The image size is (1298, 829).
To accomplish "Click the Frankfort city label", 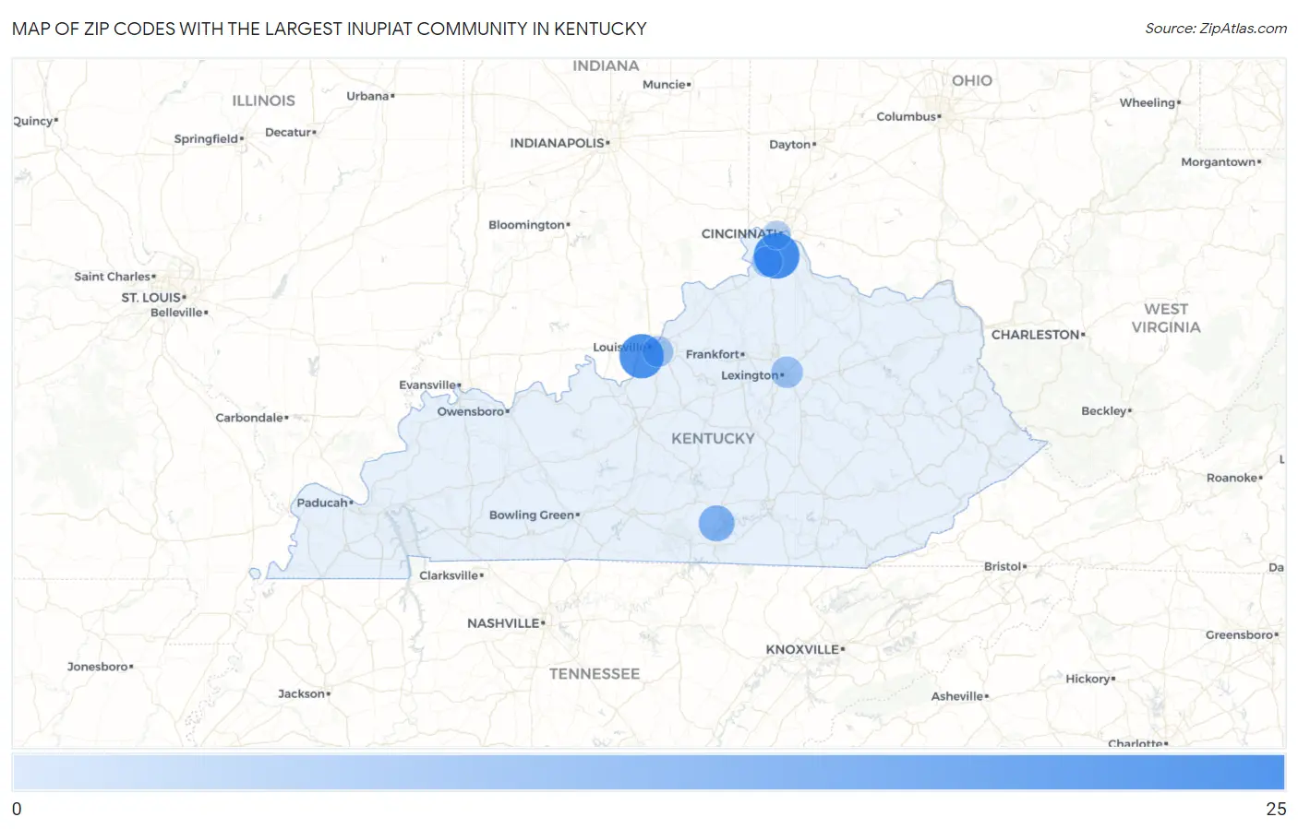I will (x=713, y=354).
